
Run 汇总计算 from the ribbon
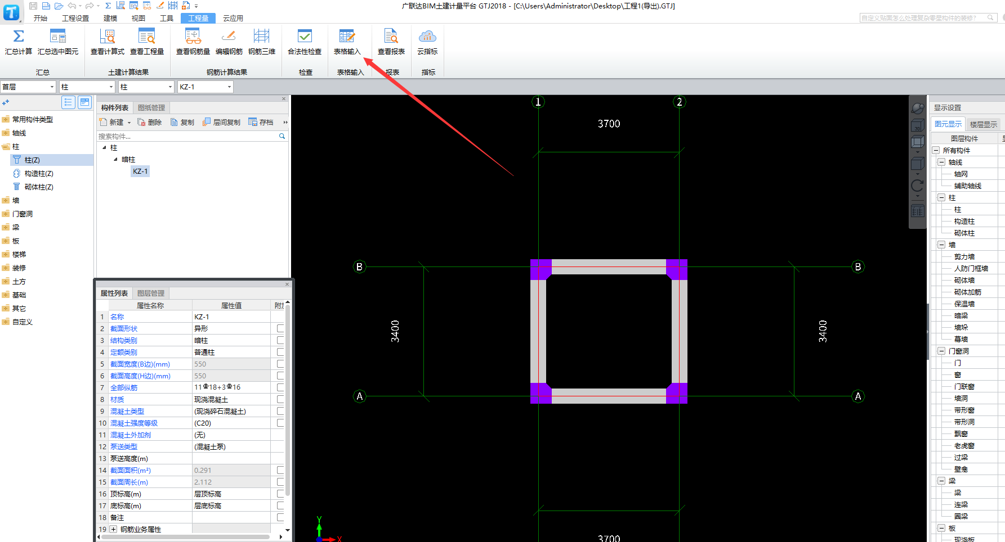(19, 42)
